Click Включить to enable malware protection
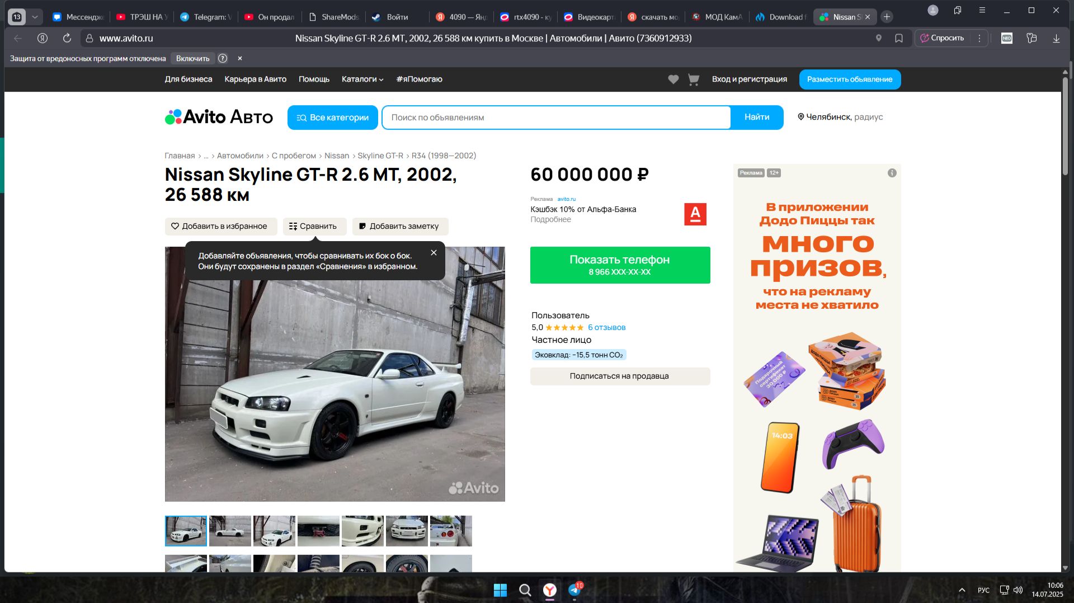Screen dimensions: 1074x603 pyautogui.click(x=192, y=58)
